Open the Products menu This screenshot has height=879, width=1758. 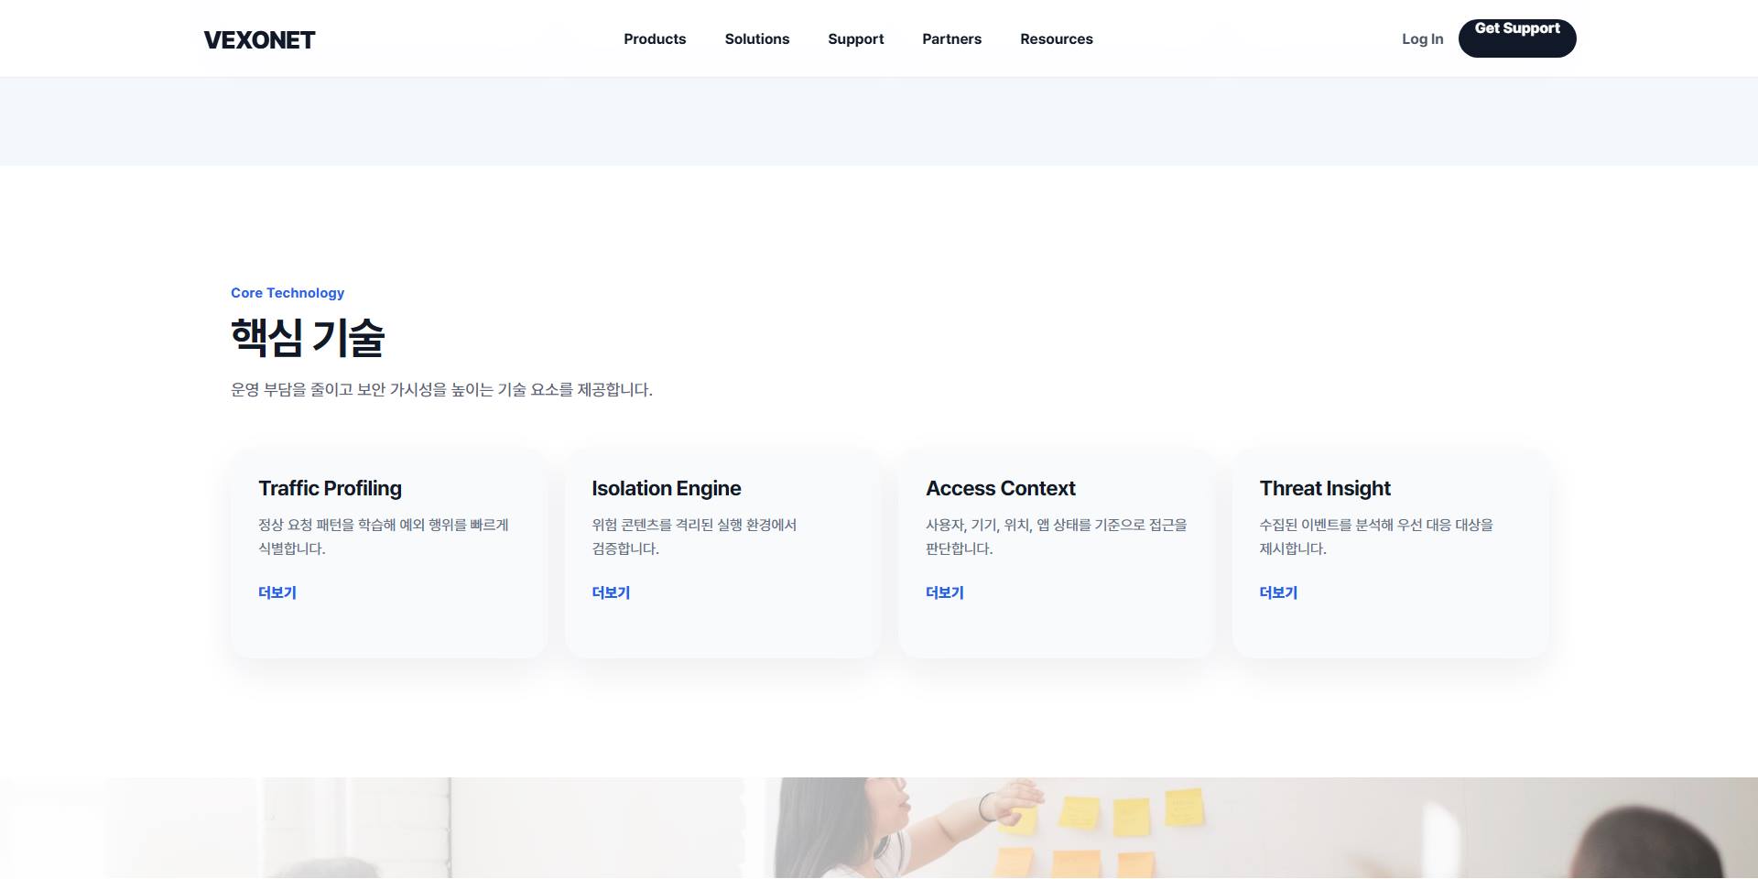point(655,38)
